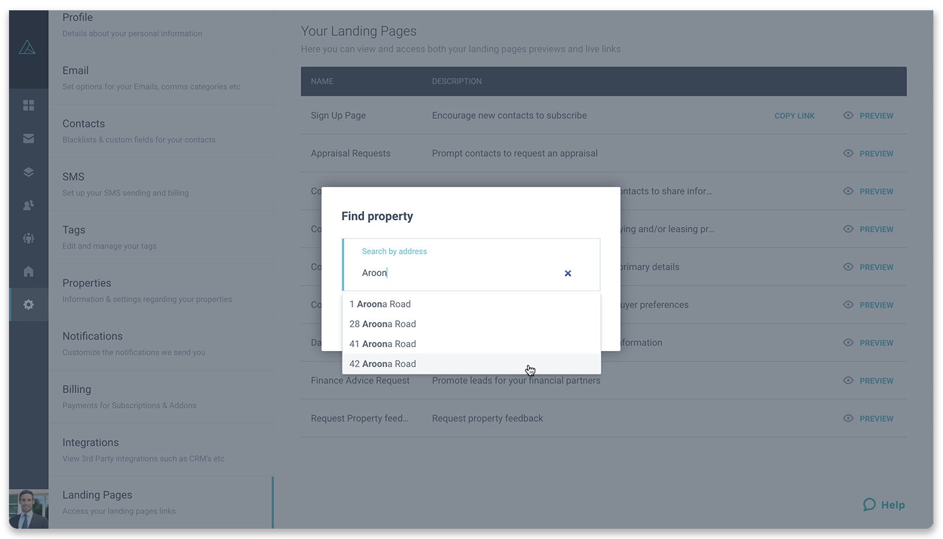Screen dimensions: 943x539
Task: Select 1 Aroona Road from the suggestions
Action: click(380, 304)
